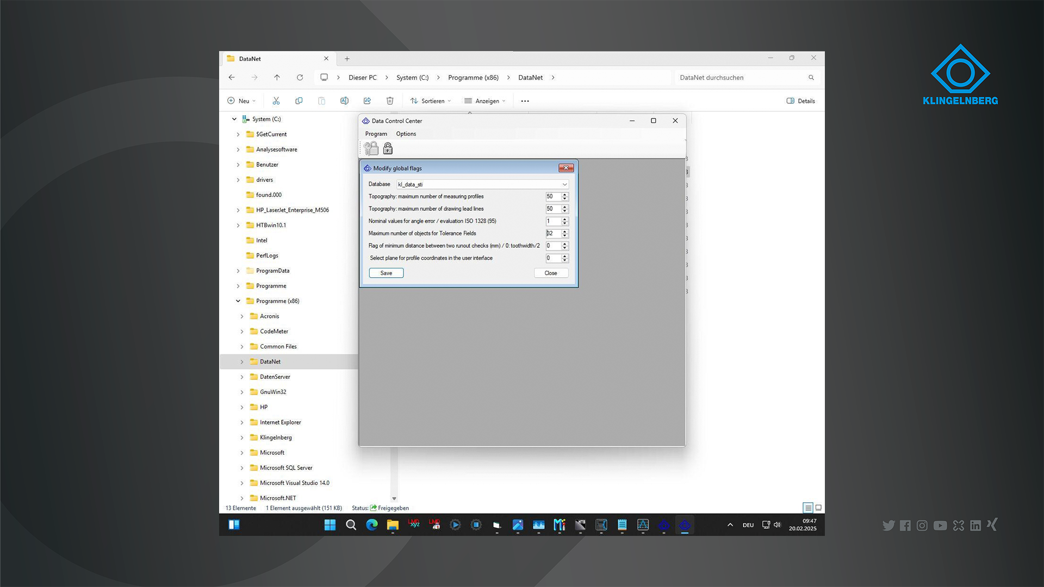Click the active Klingelnberg Data Control Center taskbar icon
Image resolution: width=1044 pixels, height=587 pixels.
click(x=685, y=525)
